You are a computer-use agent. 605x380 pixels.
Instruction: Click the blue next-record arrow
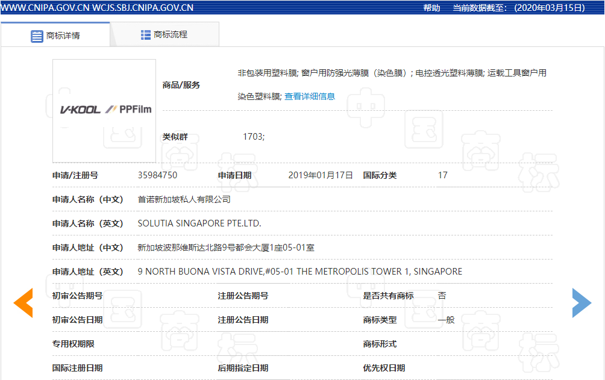[x=581, y=303]
